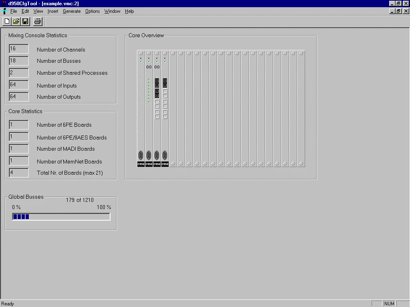Image resolution: width=410 pixels, height=307 pixels.
Task: Restore the inner document window
Action: pos(398,11)
